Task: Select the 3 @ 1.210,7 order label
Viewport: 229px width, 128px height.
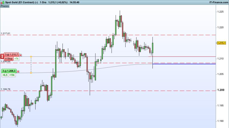Action: click(11, 54)
